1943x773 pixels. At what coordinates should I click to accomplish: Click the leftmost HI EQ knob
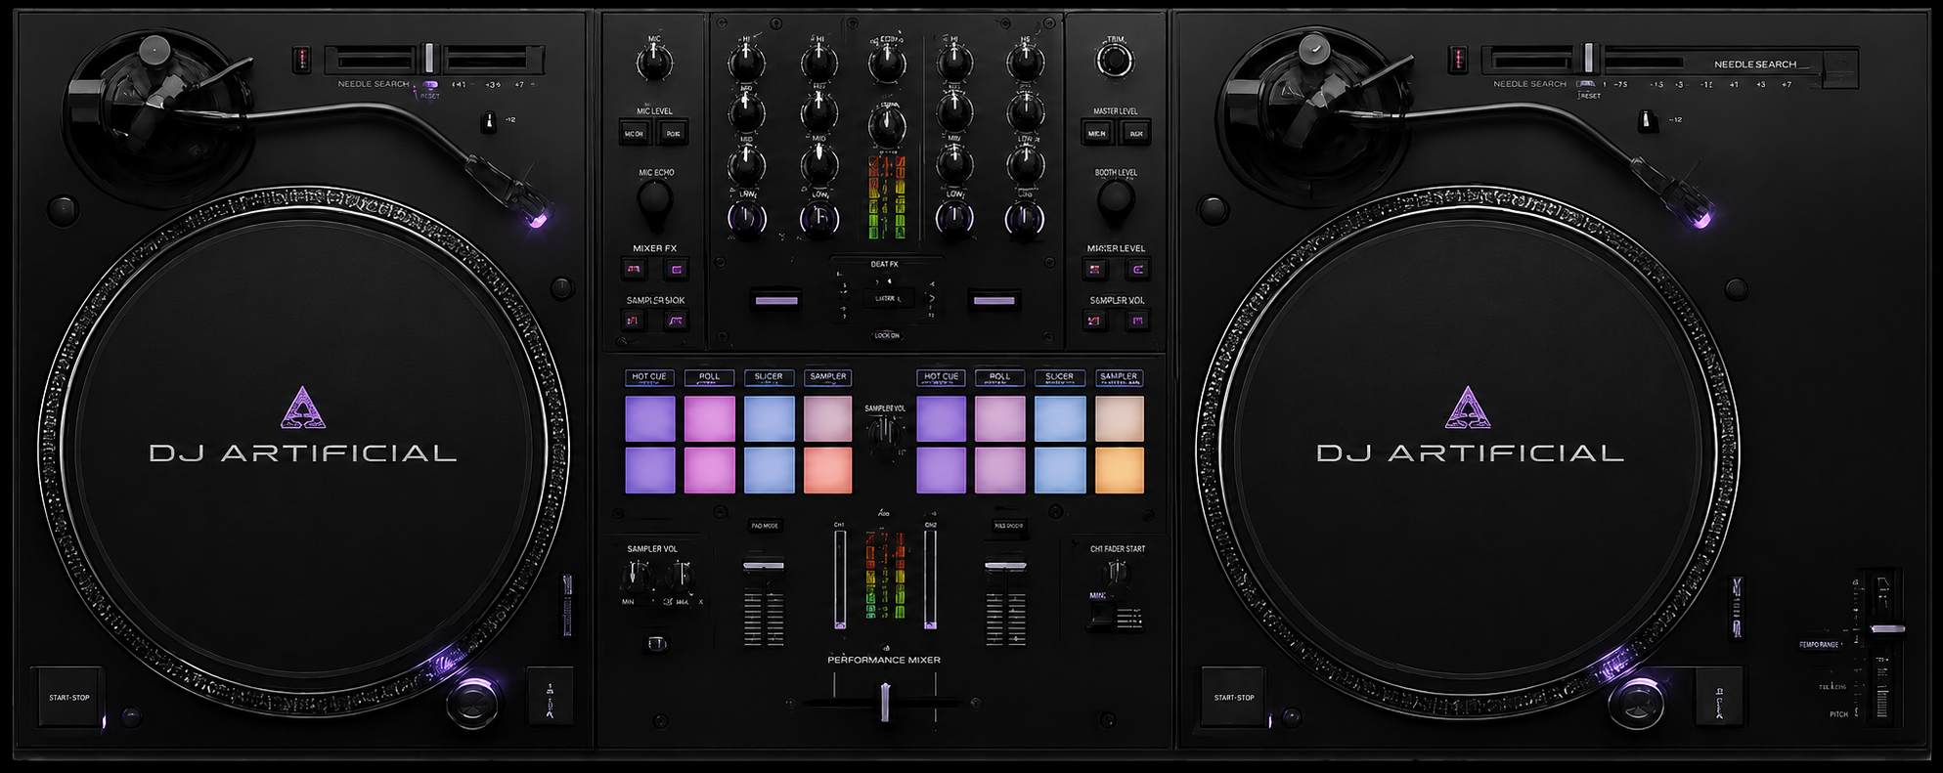(x=746, y=64)
